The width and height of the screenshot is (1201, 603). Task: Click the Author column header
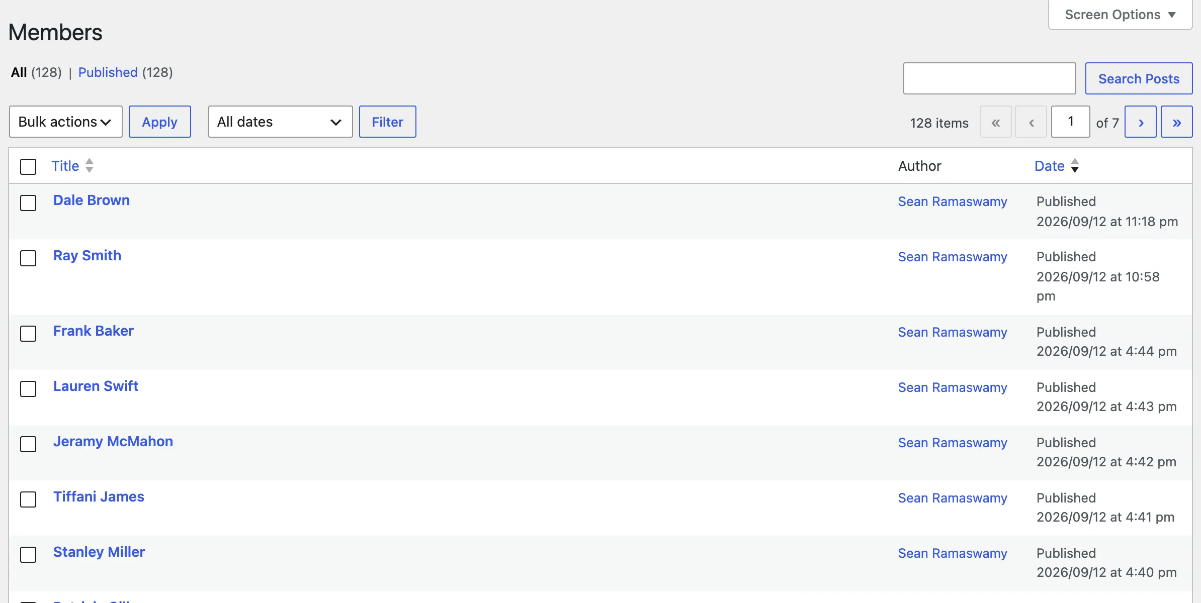(919, 166)
